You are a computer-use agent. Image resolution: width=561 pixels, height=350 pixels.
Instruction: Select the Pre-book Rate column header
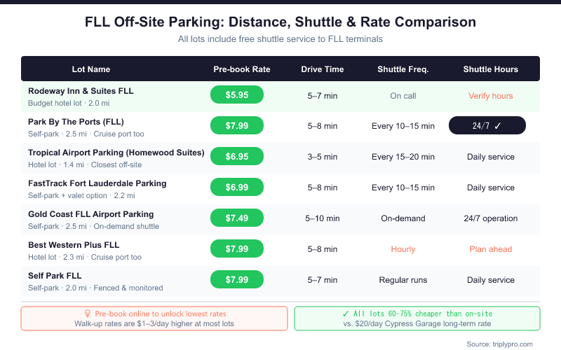242,69
